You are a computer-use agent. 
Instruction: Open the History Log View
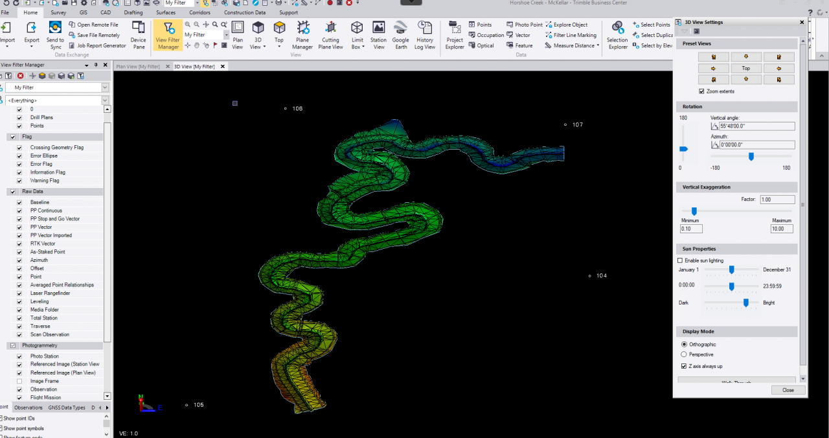[425, 35]
